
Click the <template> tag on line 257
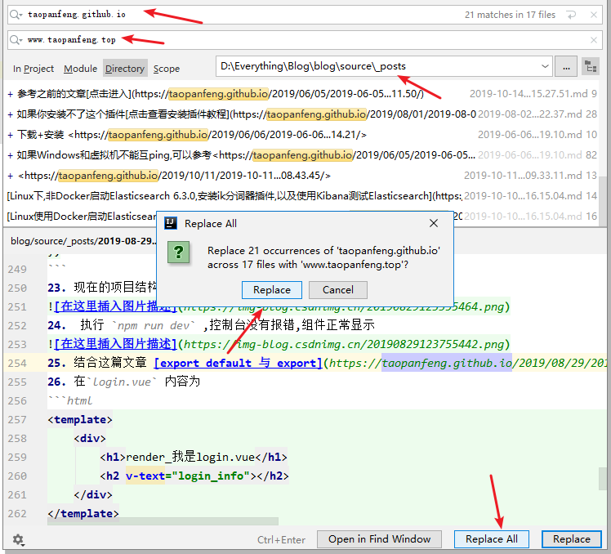click(x=80, y=419)
